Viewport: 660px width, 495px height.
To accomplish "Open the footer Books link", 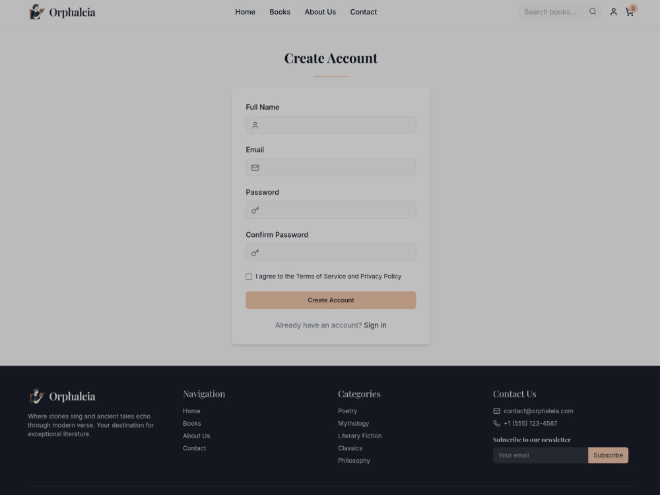I will click(x=192, y=424).
